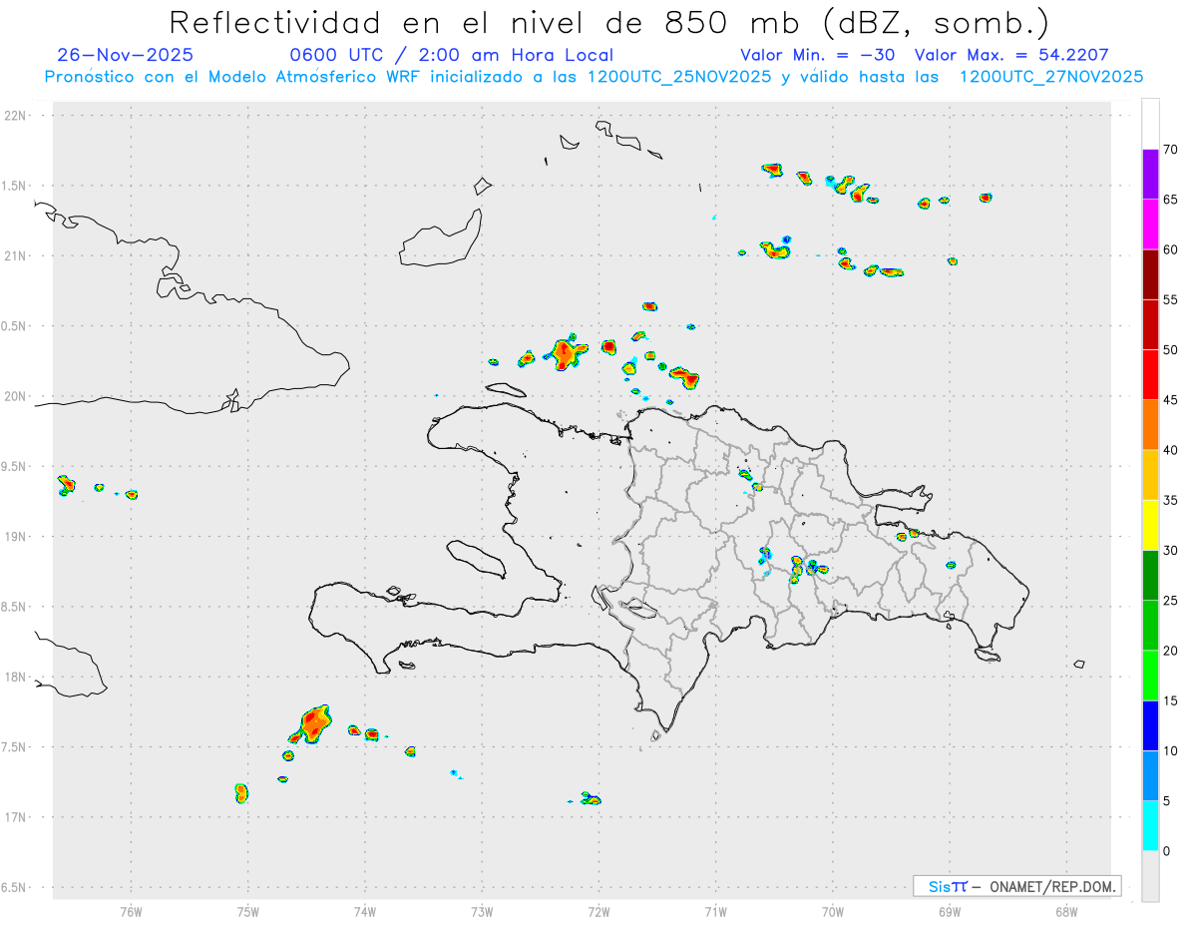Click the '70W' longitude axis label
The height and width of the screenshot is (925, 1197).
tap(833, 911)
